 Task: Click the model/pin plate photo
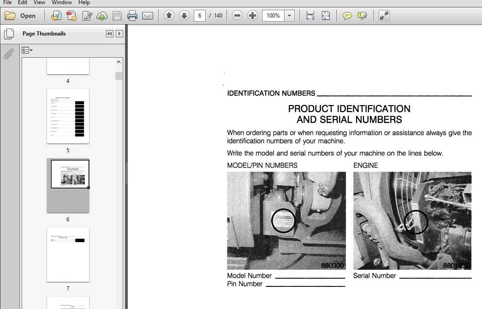(286, 220)
